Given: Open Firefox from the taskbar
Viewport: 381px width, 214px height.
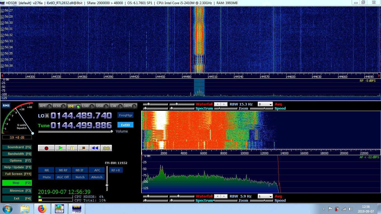Looking at the screenshot, I should [x=42, y=209].
